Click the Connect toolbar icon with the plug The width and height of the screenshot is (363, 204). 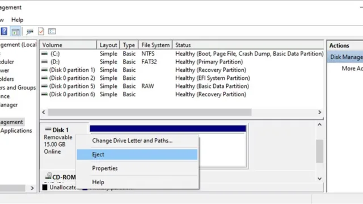tap(29, 32)
